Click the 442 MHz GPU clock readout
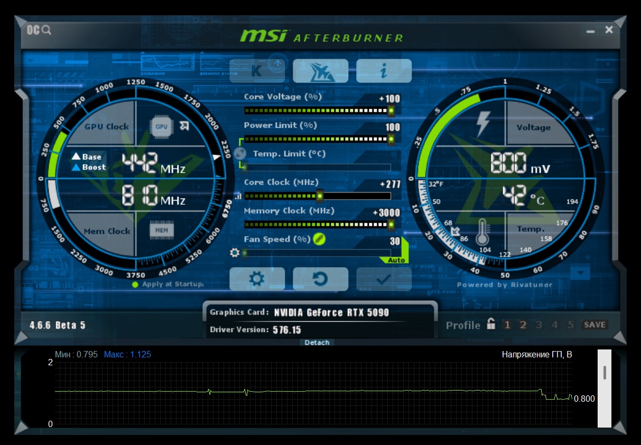The image size is (641, 445). (153, 164)
